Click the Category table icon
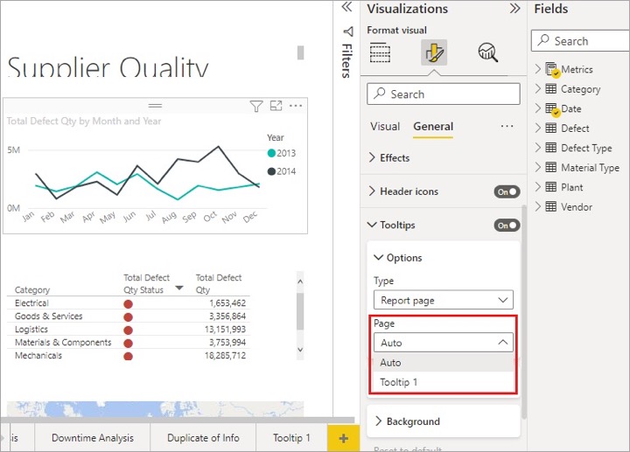Screen dimensions: 630x452 coord(551,88)
